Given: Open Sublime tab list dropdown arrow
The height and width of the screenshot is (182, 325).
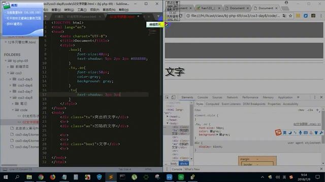Looking at the screenshot, I should 158,17.
